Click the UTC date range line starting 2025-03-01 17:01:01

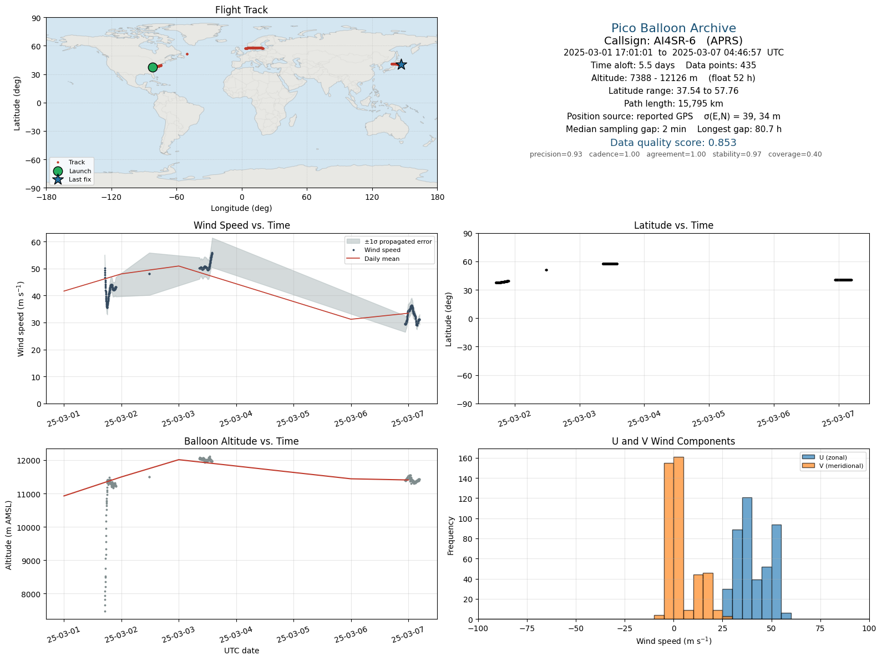click(x=673, y=53)
